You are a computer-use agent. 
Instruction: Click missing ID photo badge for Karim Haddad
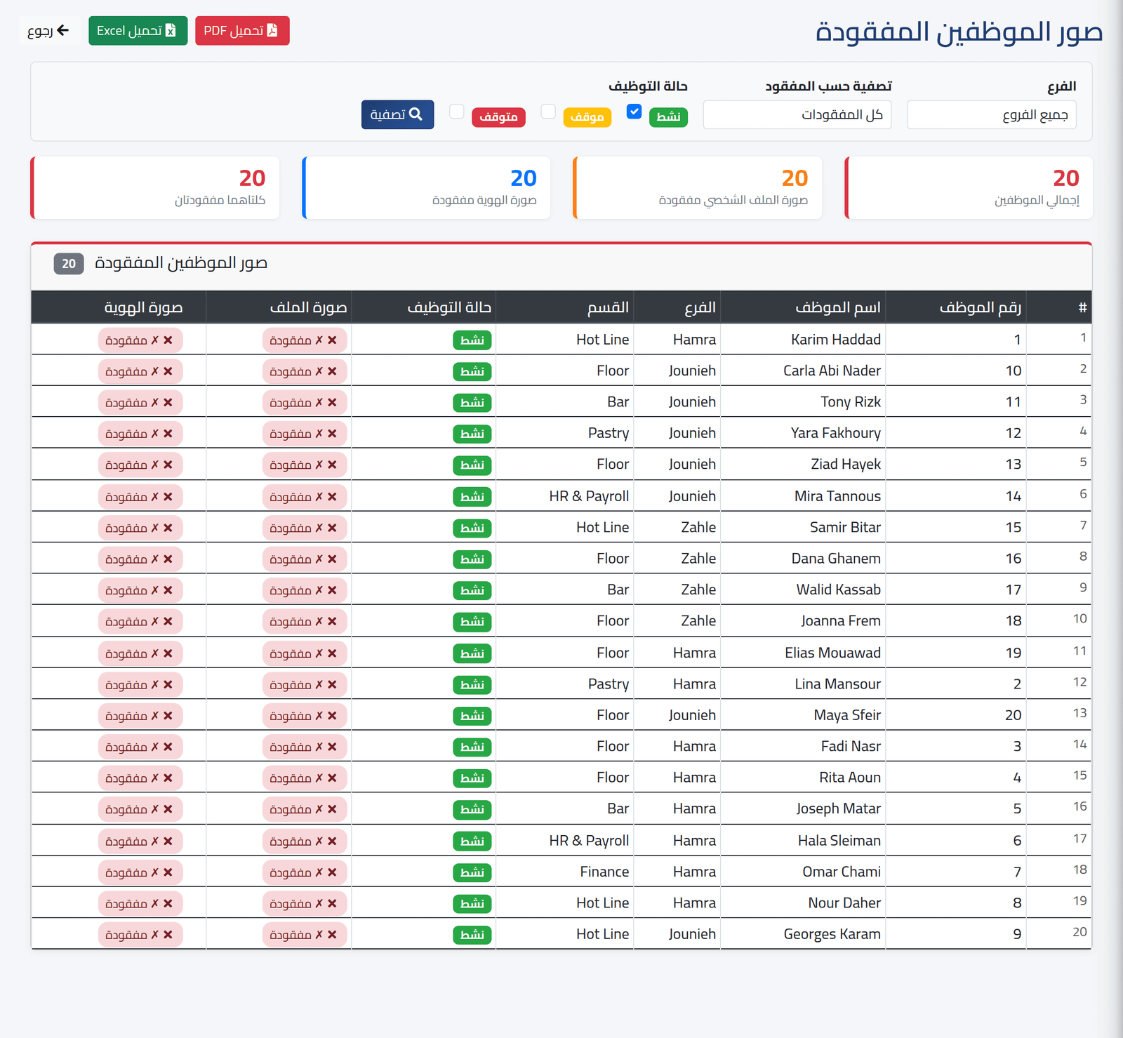[x=140, y=340]
